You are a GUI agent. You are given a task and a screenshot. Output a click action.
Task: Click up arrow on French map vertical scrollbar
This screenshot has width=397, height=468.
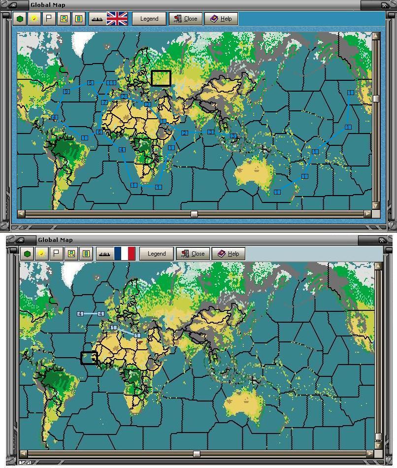[x=378, y=266]
